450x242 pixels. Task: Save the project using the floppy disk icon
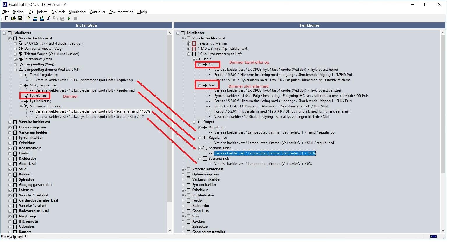coord(20,18)
